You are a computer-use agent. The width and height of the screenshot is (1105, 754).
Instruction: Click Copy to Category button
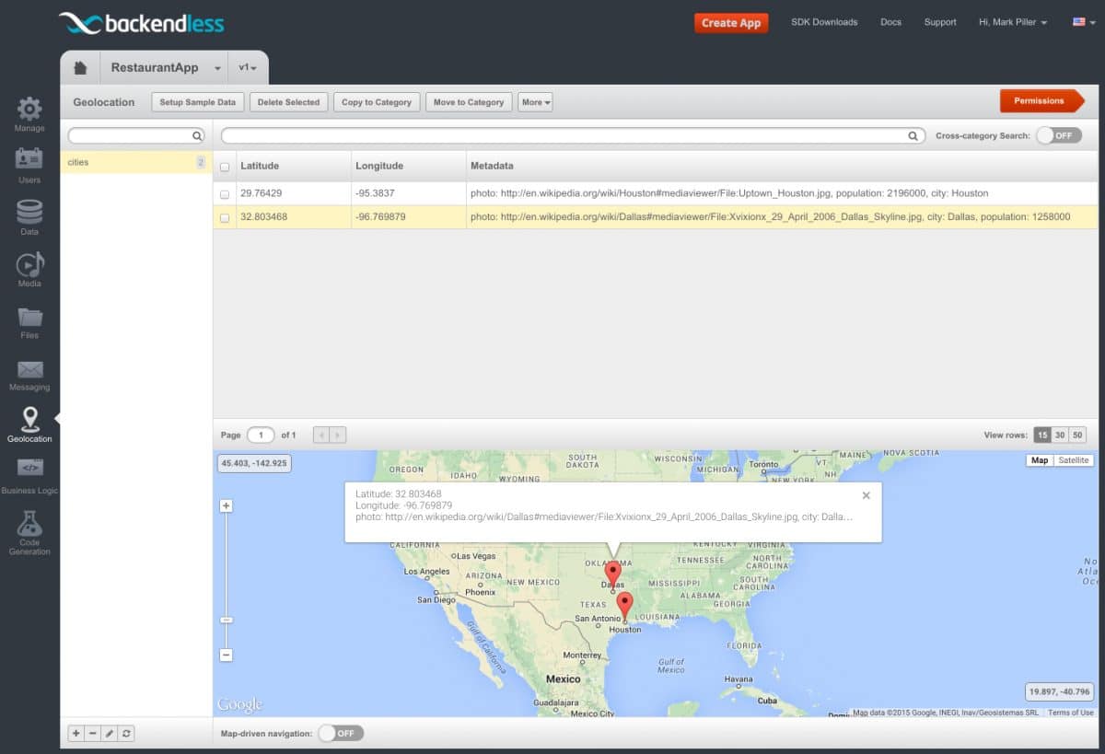[377, 102]
